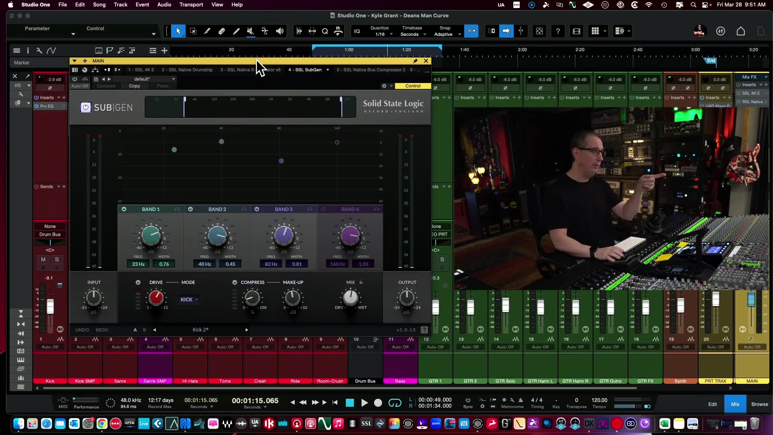Toggle the Autoscroll button
Screen dimensions: 773x435
pos(506,31)
